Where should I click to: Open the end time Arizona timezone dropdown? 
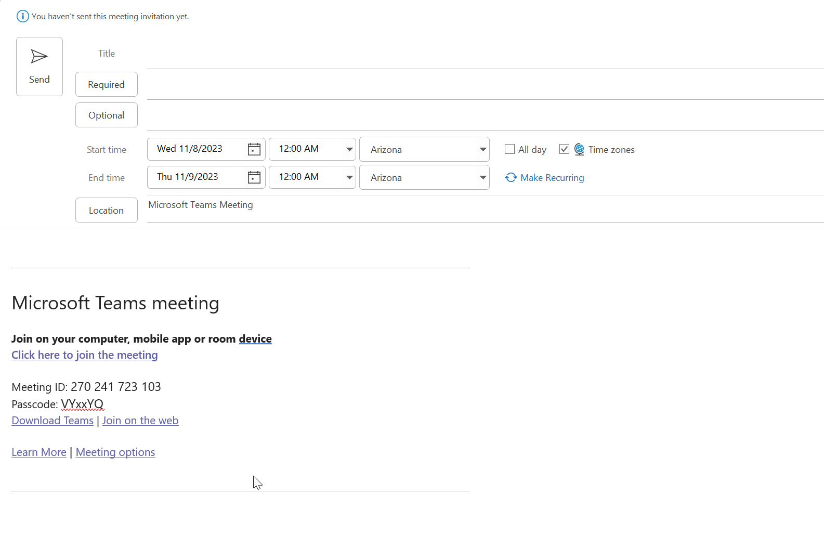(x=482, y=178)
